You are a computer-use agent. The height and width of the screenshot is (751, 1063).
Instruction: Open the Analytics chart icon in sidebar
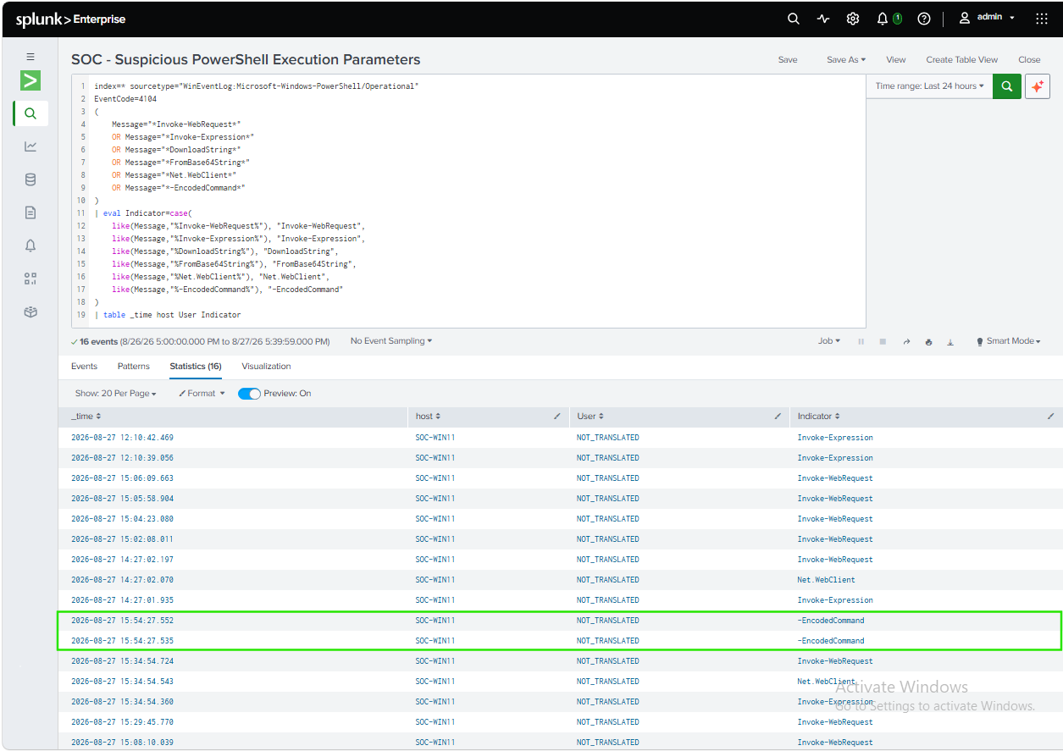30,146
